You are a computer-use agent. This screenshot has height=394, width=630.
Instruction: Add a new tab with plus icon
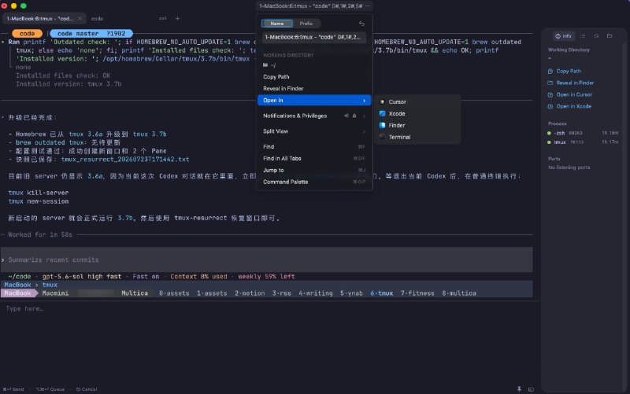pos(177,18)
